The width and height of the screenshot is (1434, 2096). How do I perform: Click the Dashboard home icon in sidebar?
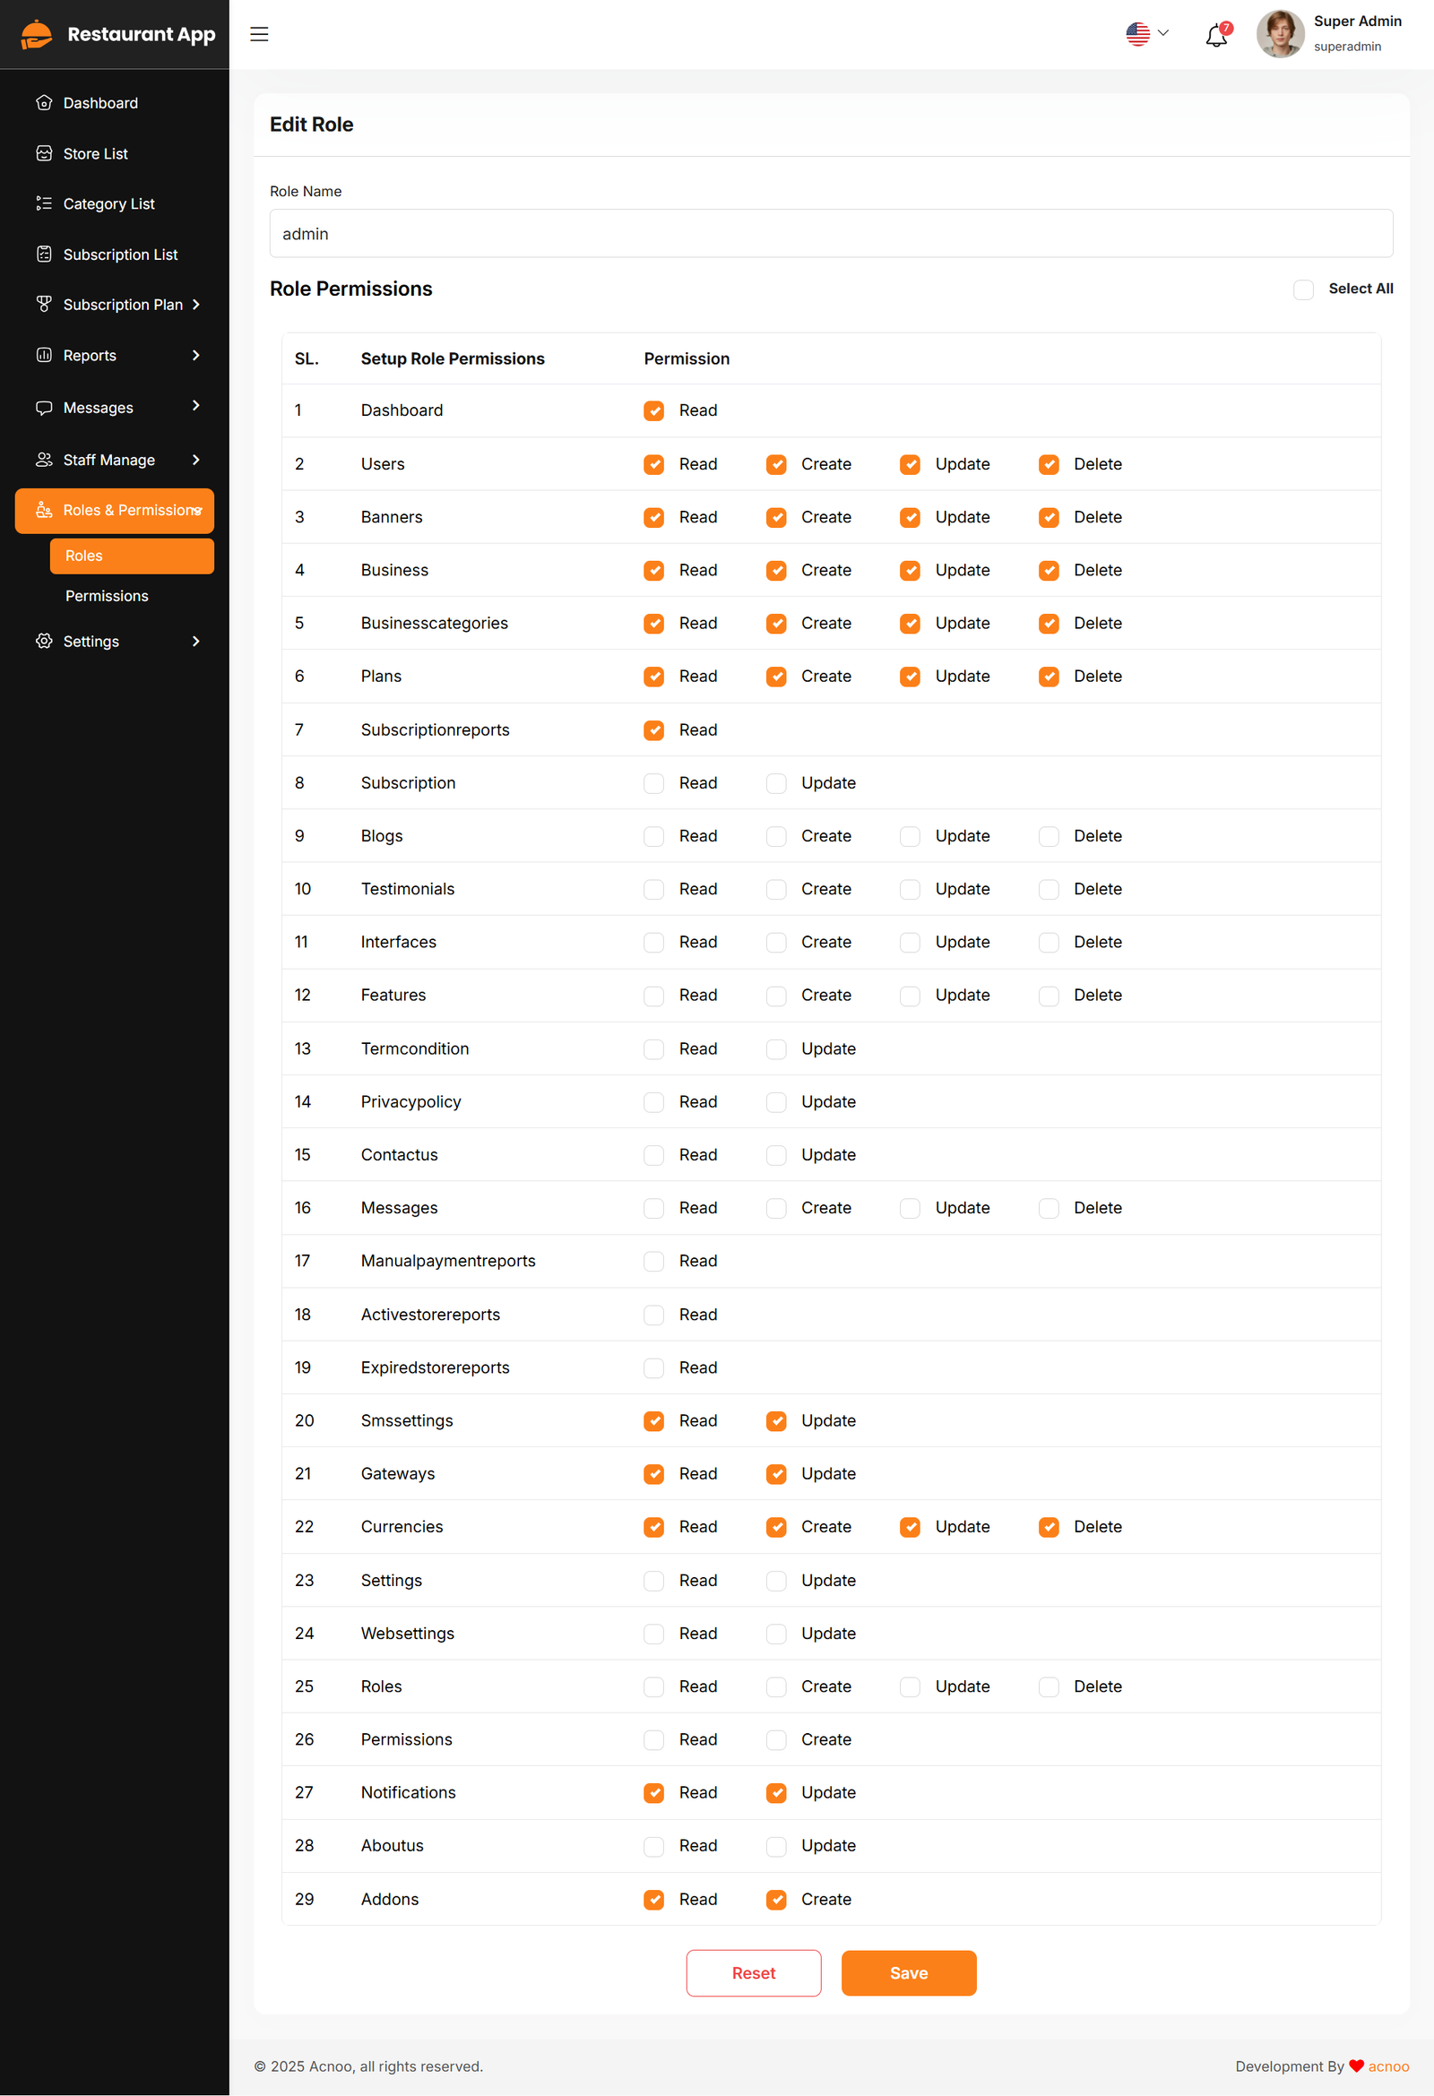pos(43,103)
